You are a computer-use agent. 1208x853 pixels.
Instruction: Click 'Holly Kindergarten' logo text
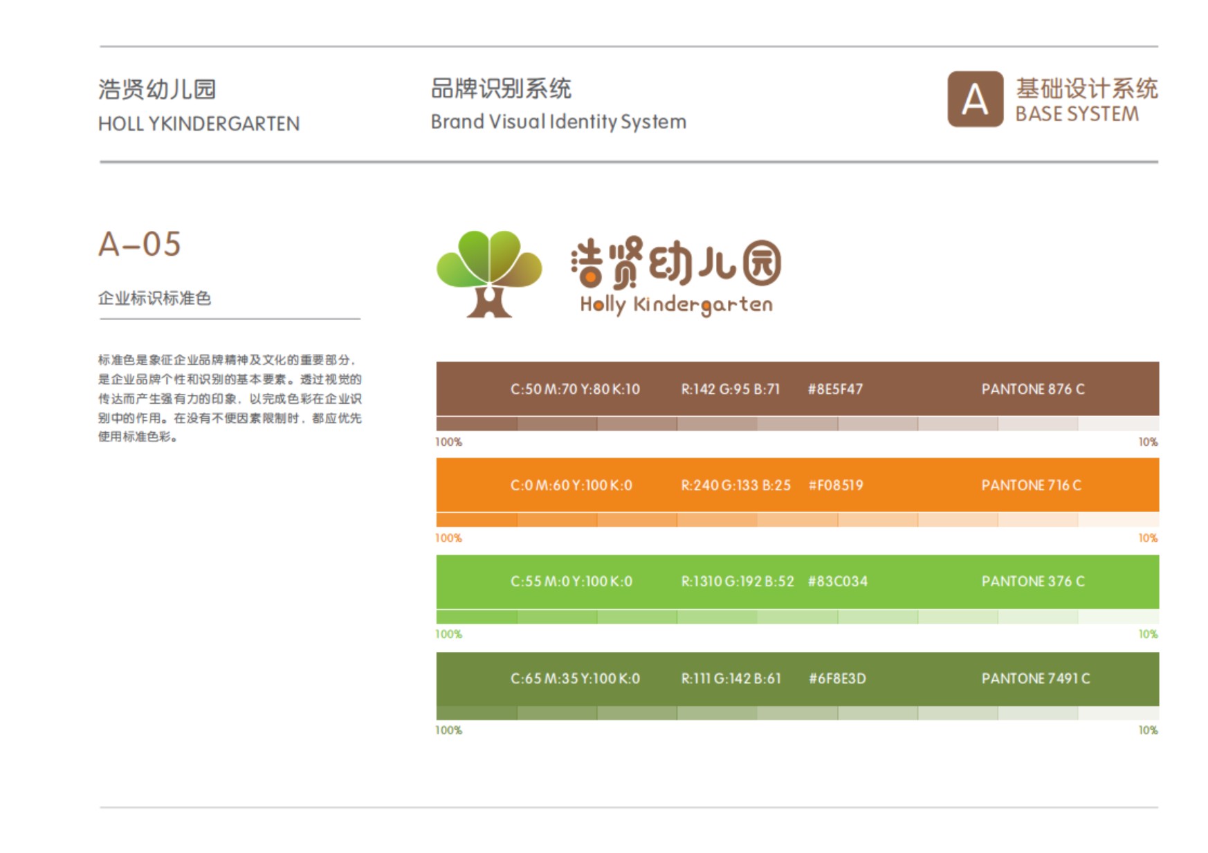(676, 305)
